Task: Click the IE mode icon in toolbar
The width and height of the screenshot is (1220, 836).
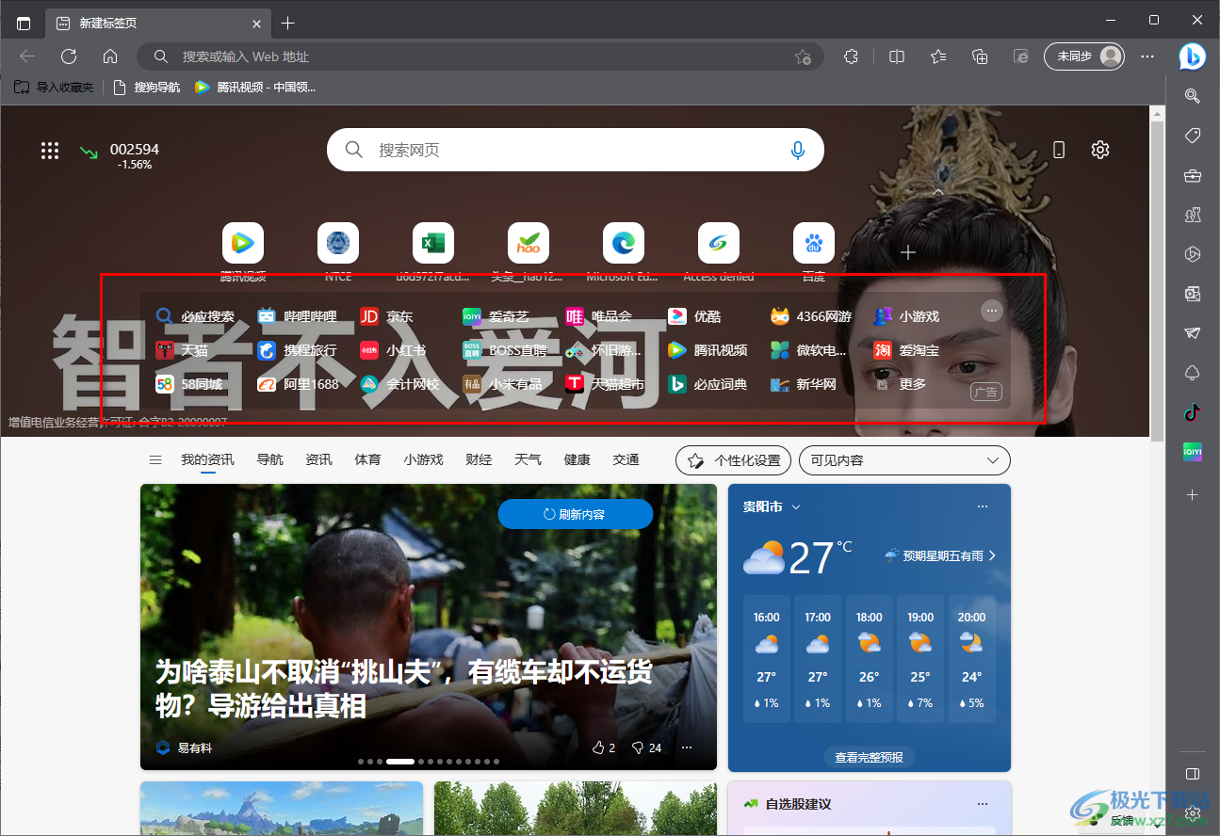Action: [x=1021, y=56]
